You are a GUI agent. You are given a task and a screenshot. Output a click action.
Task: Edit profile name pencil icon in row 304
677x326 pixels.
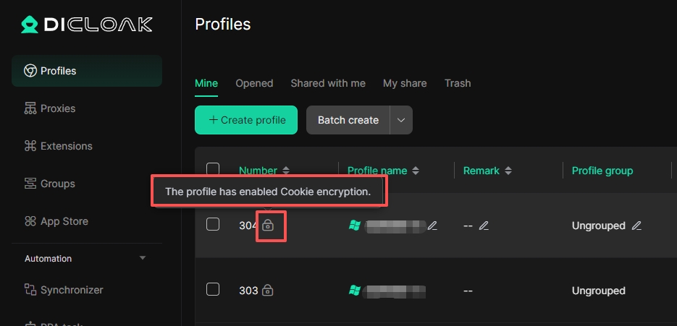pos(432,226)
